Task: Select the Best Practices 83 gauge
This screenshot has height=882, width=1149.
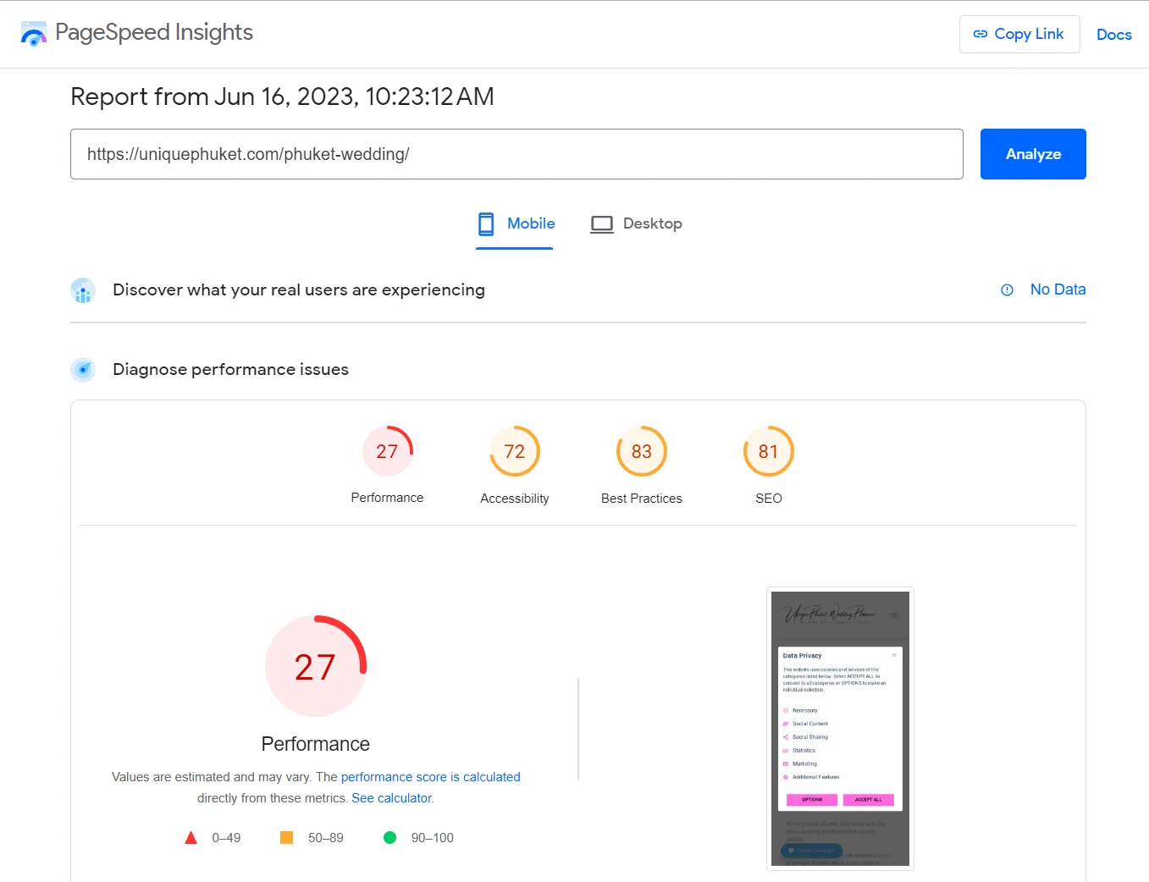Action: pyautogui.click(x=642, y=451)
